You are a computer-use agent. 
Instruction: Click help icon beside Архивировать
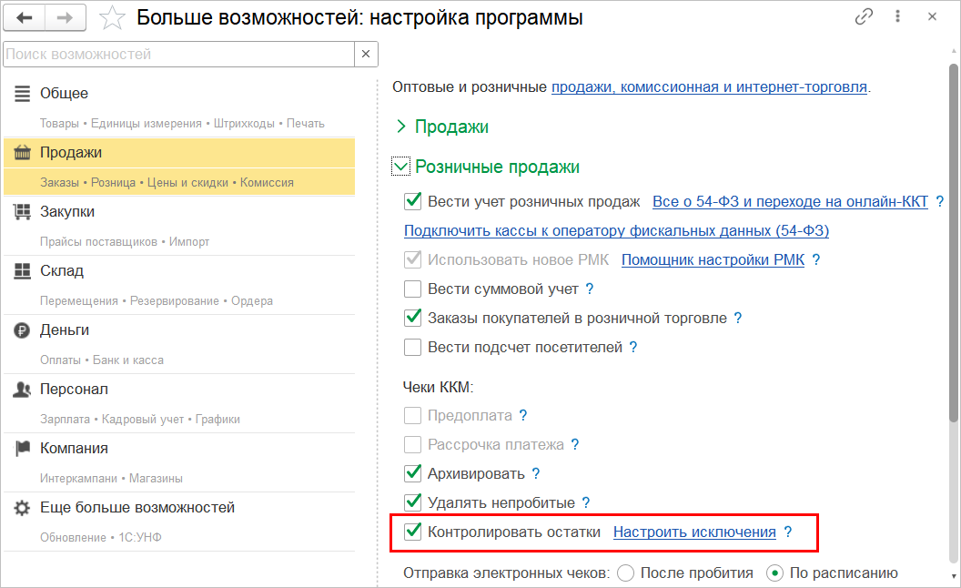(x=536, y=474)
